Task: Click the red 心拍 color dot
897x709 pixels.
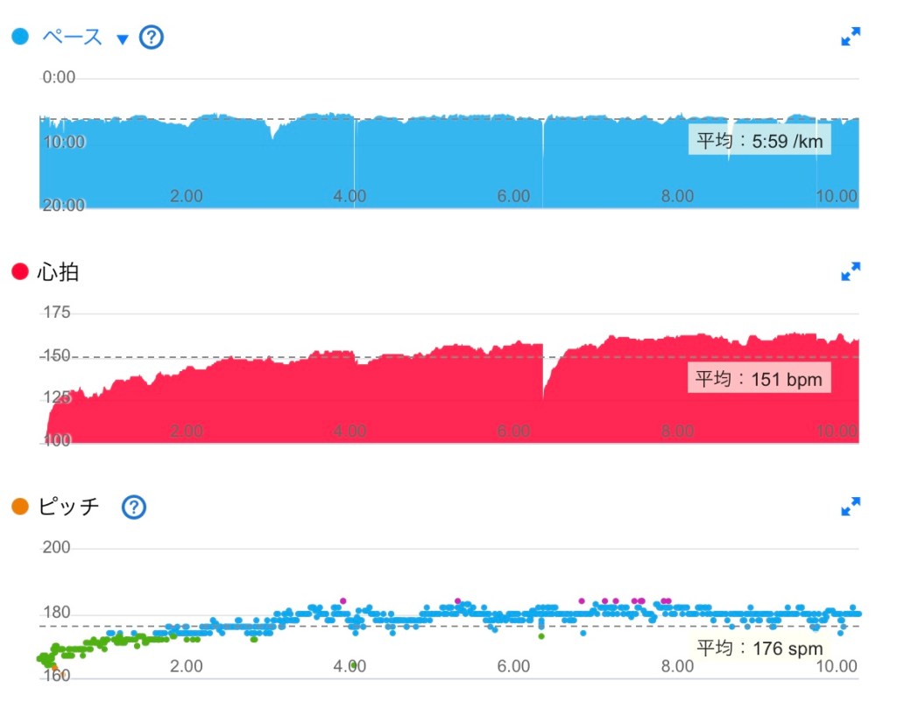Action: point(20,272)
